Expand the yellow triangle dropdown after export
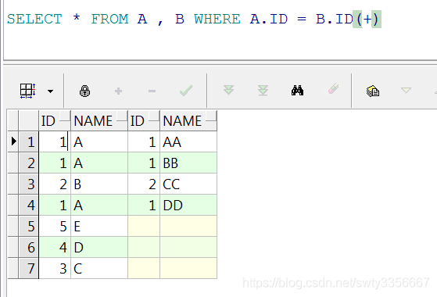 [x=406, y=90]
